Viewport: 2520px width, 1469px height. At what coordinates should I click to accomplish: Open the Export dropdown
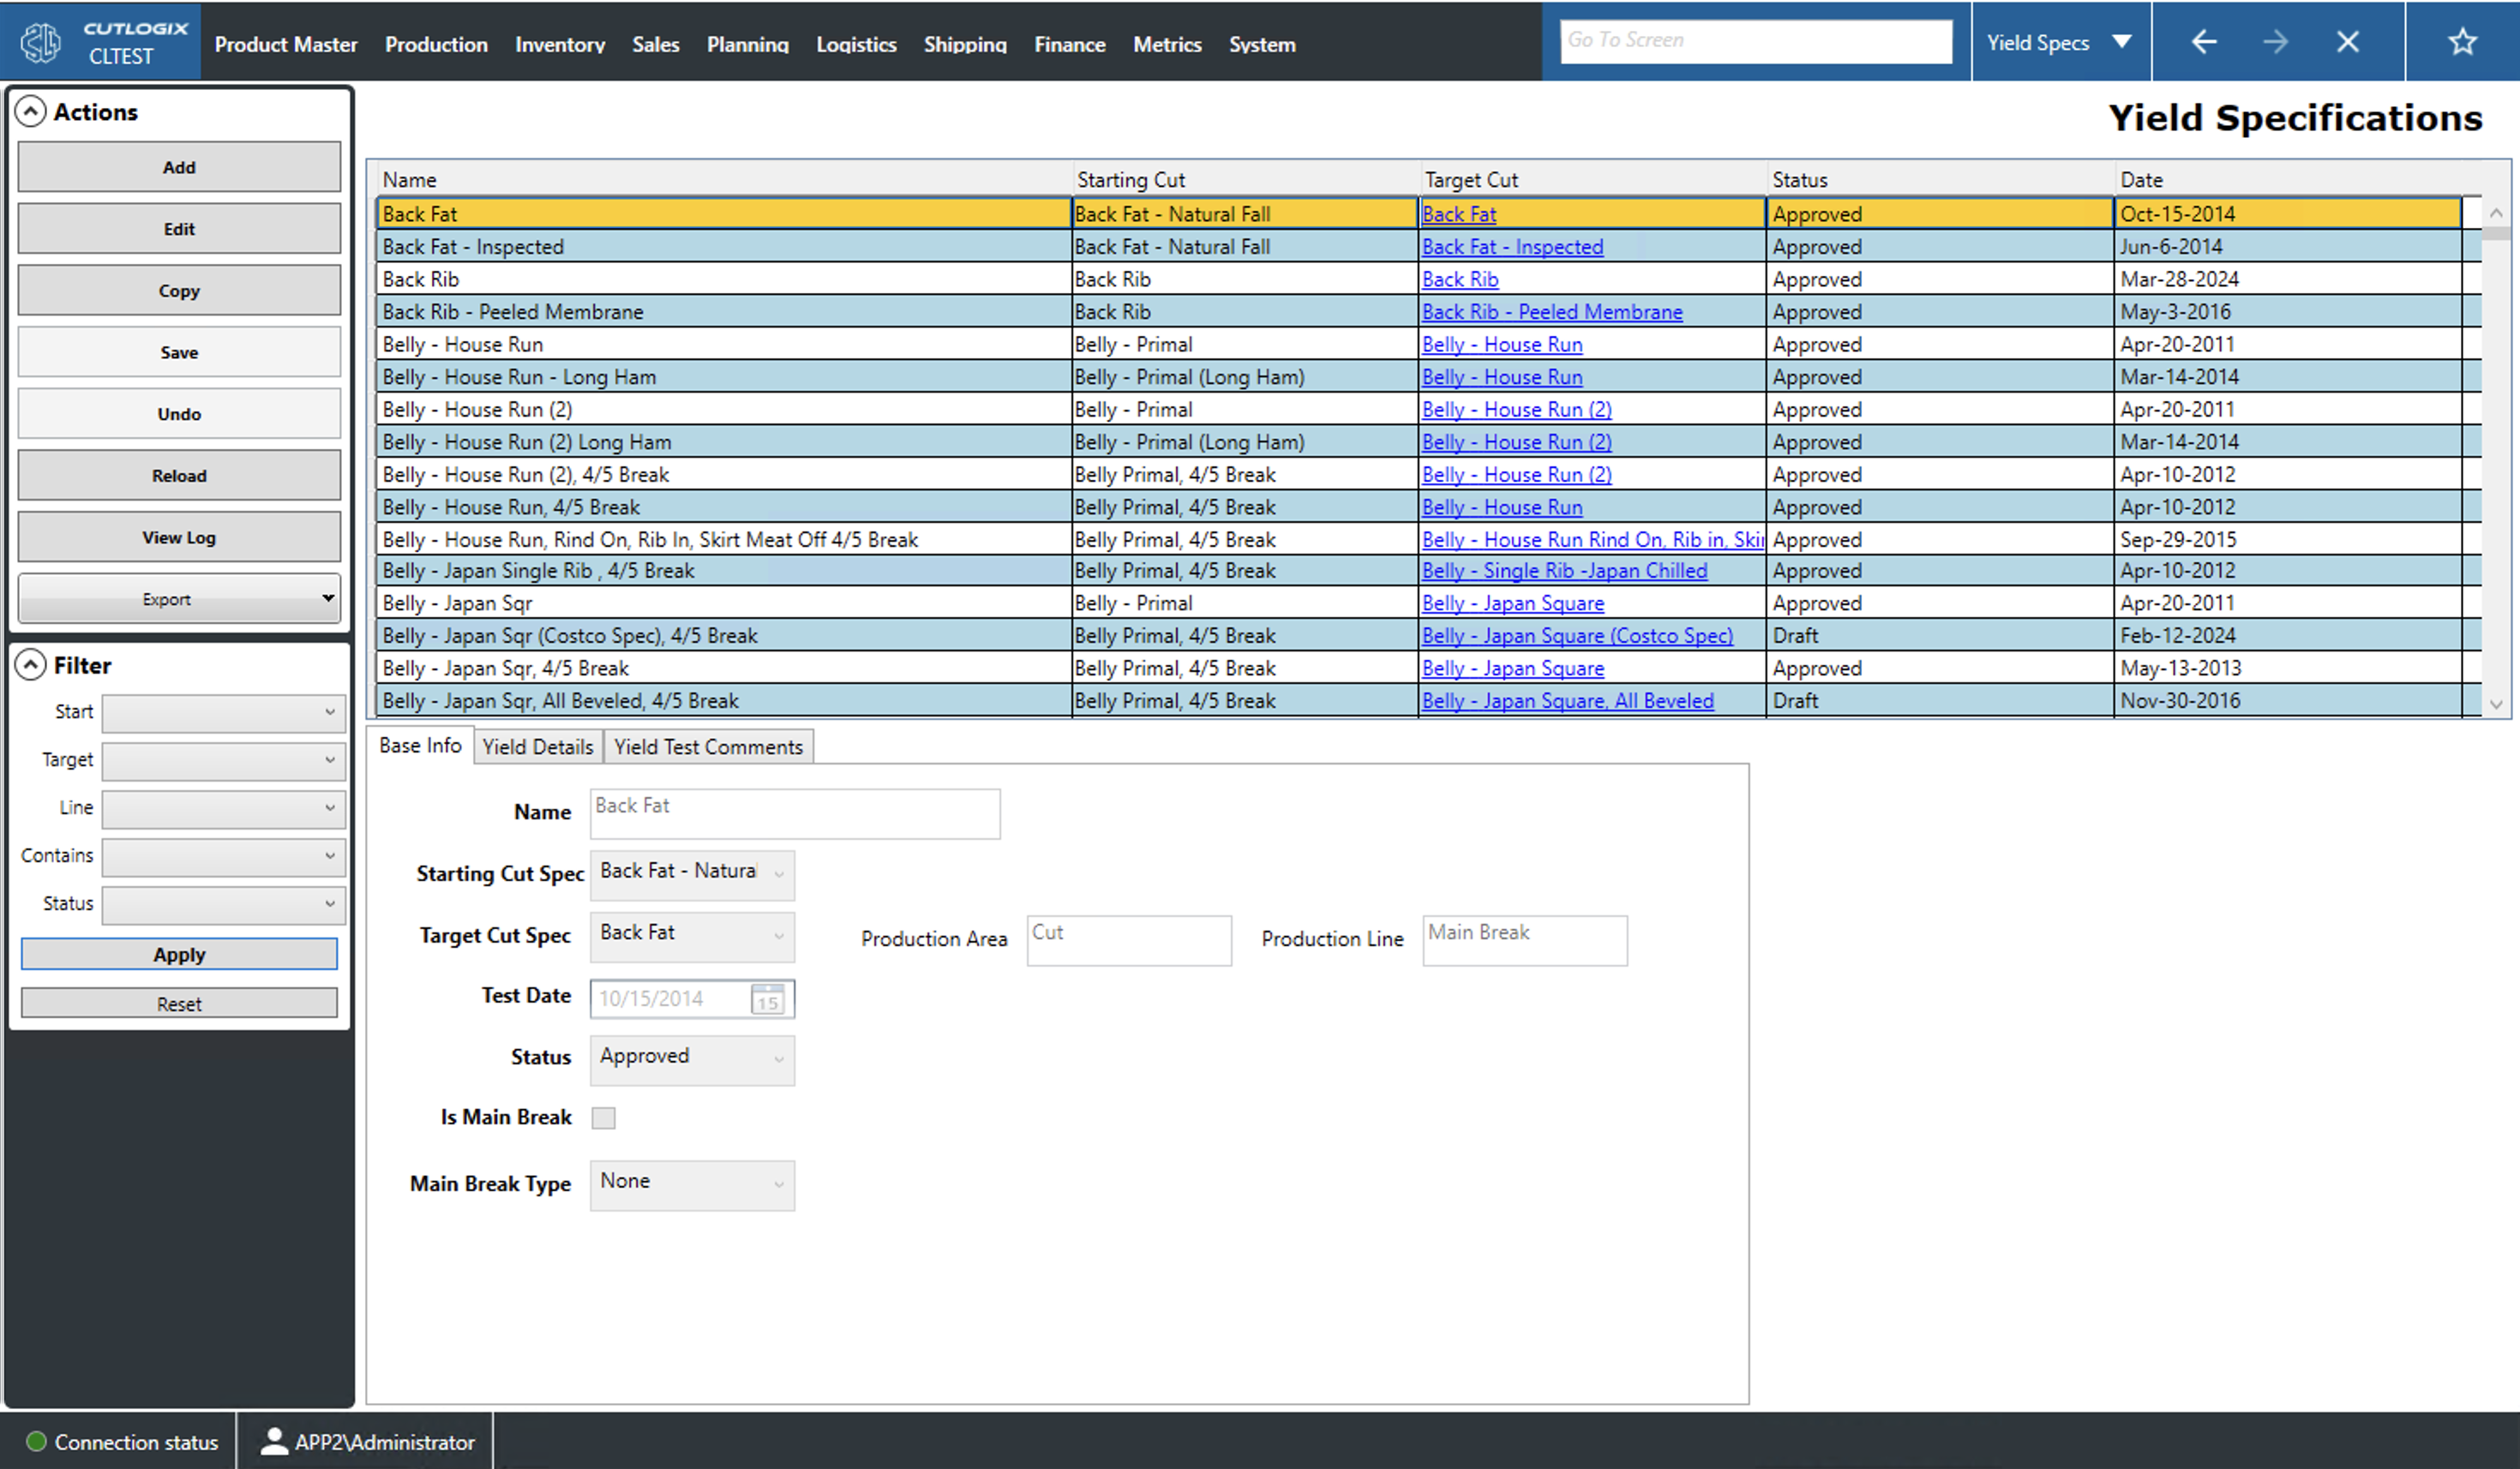point(179,598)
